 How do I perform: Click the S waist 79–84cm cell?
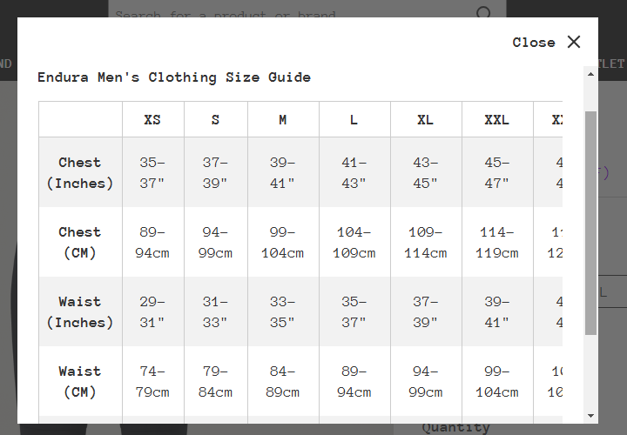(216, 381)
